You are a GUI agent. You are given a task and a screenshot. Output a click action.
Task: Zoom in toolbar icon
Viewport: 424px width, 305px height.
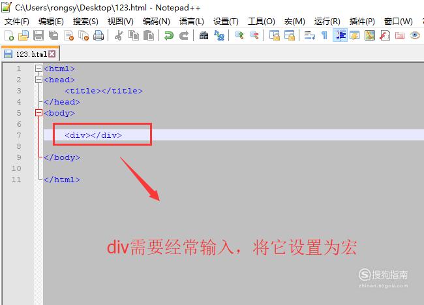click(x=239, y=35)
